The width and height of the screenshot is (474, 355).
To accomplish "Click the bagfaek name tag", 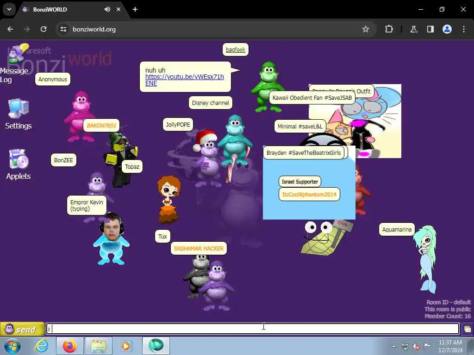I will [x=236, y=50].
